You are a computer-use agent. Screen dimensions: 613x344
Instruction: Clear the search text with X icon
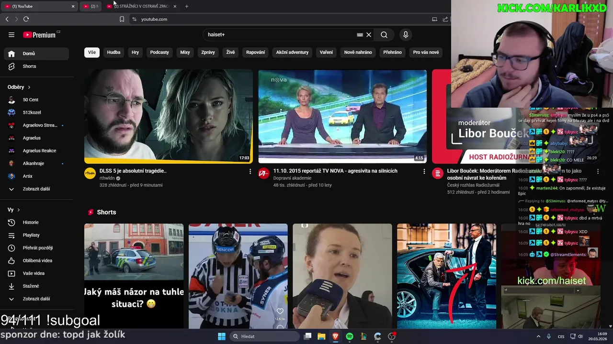click(x=369, y=34)
